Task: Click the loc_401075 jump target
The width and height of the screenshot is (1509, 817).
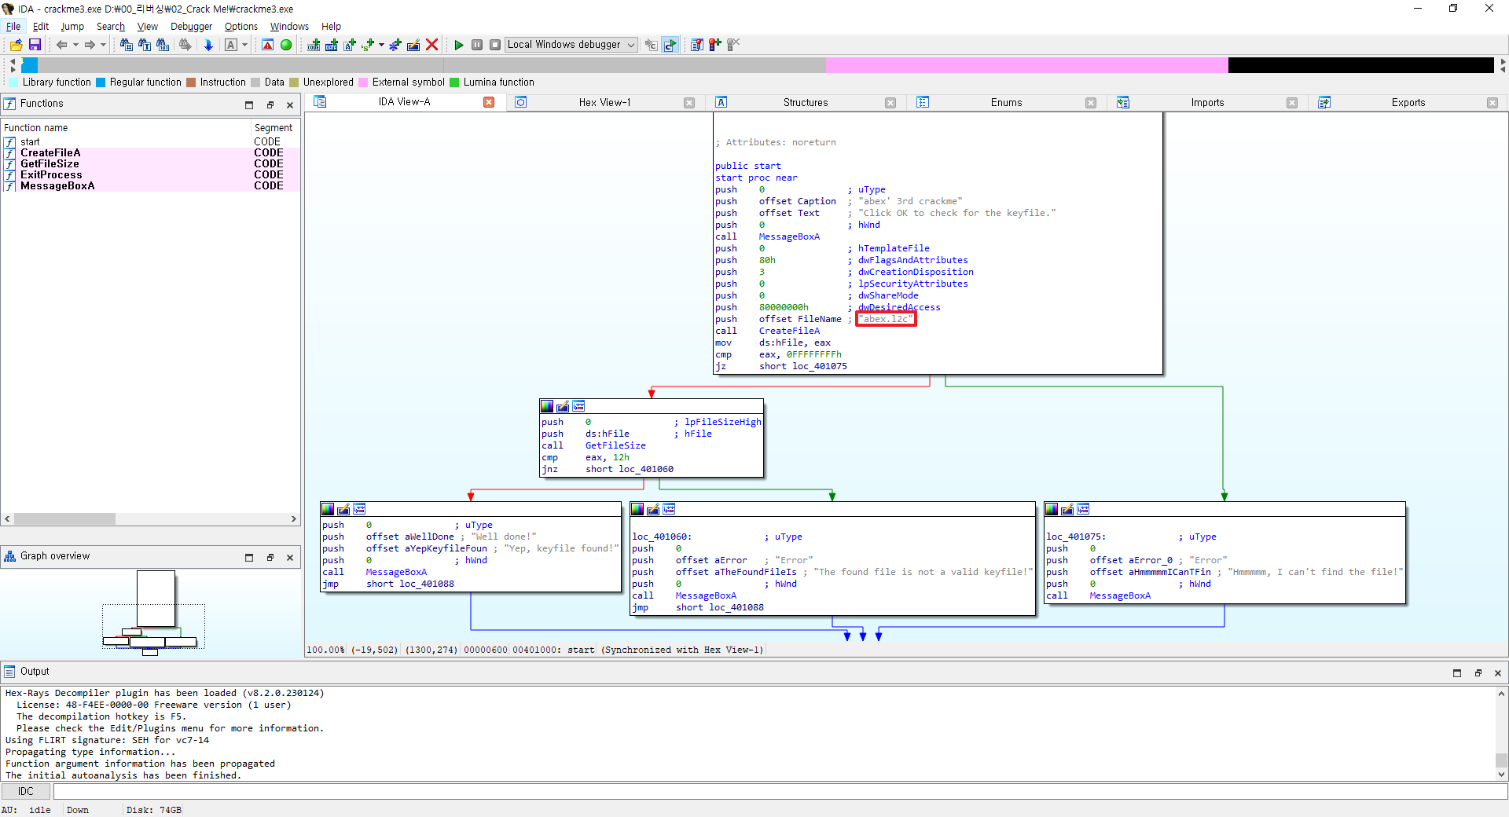Action: tap(820, 366)
